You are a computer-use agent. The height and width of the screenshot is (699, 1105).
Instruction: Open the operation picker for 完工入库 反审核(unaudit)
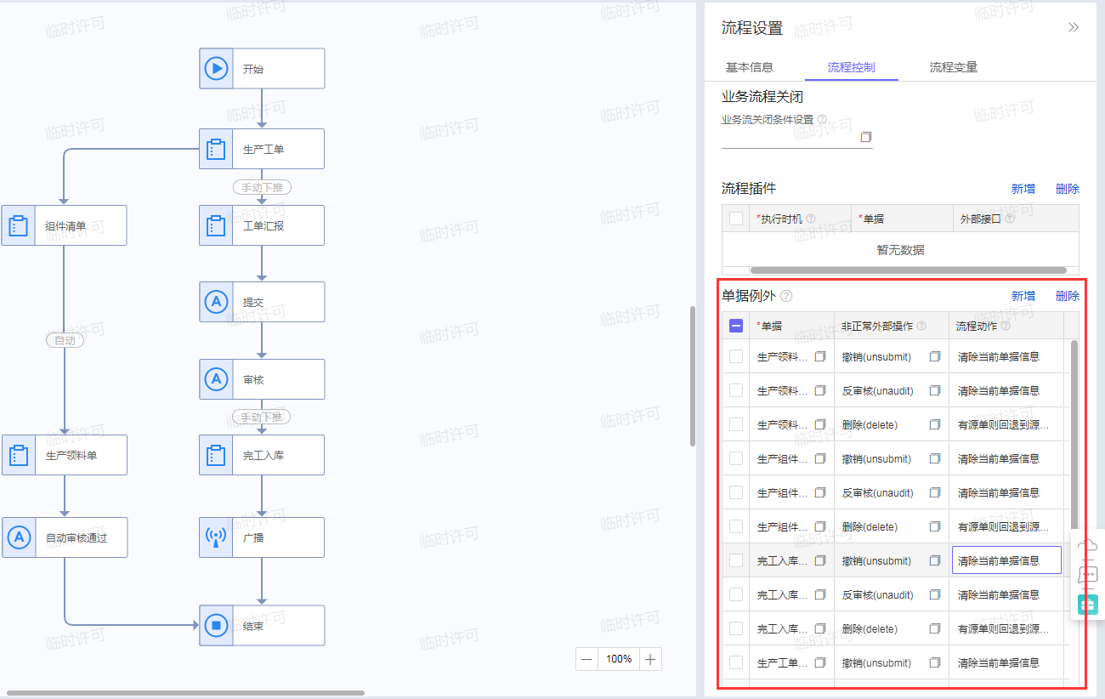click(x=935, y=594)
